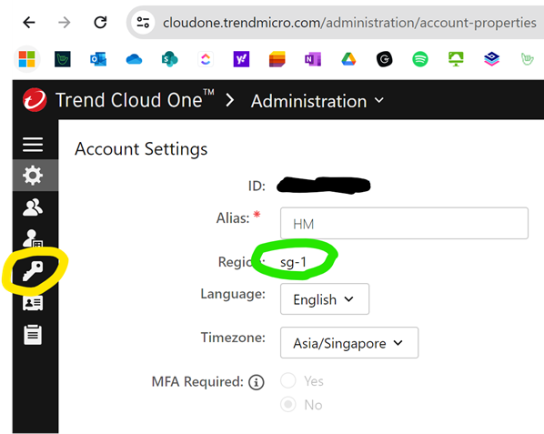This screenshot has height=434, width=544.
Task: Open the Google Drive bookmark icon
Action: pyautogui.click(x=348, y=59)
